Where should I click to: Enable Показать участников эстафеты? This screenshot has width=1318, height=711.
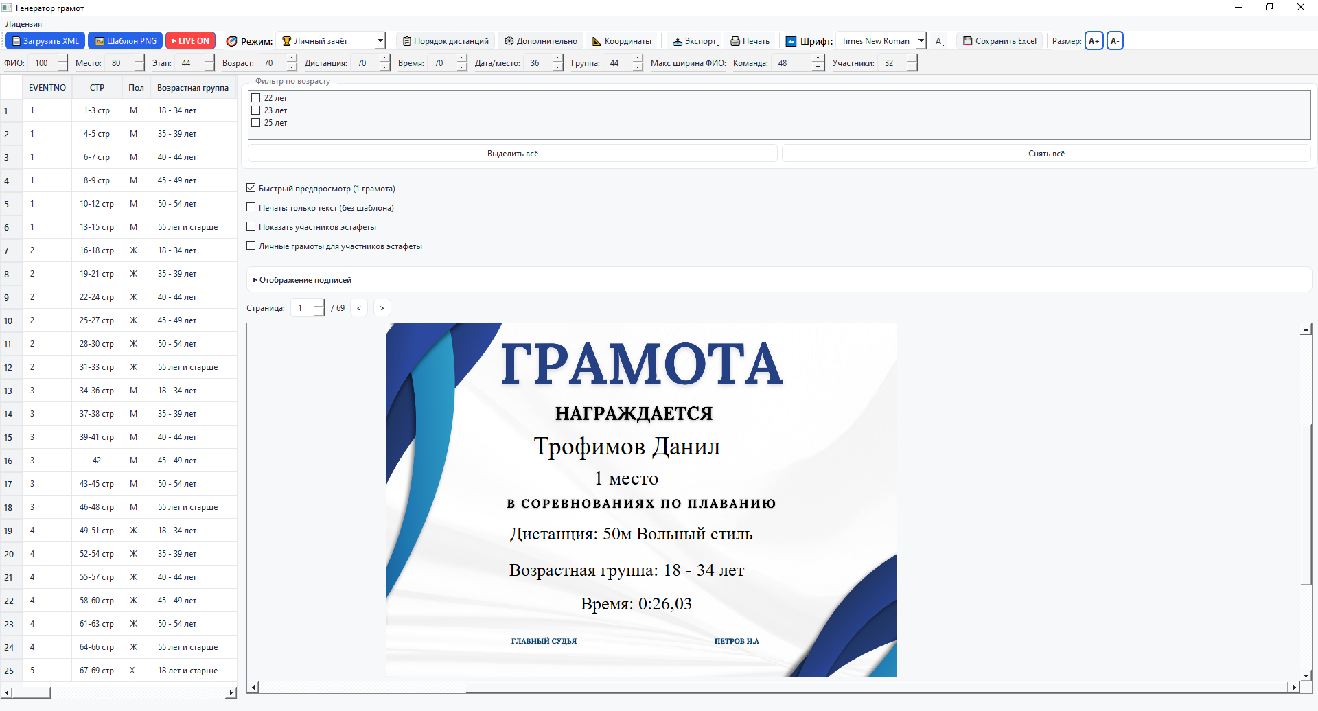(251, 226)
